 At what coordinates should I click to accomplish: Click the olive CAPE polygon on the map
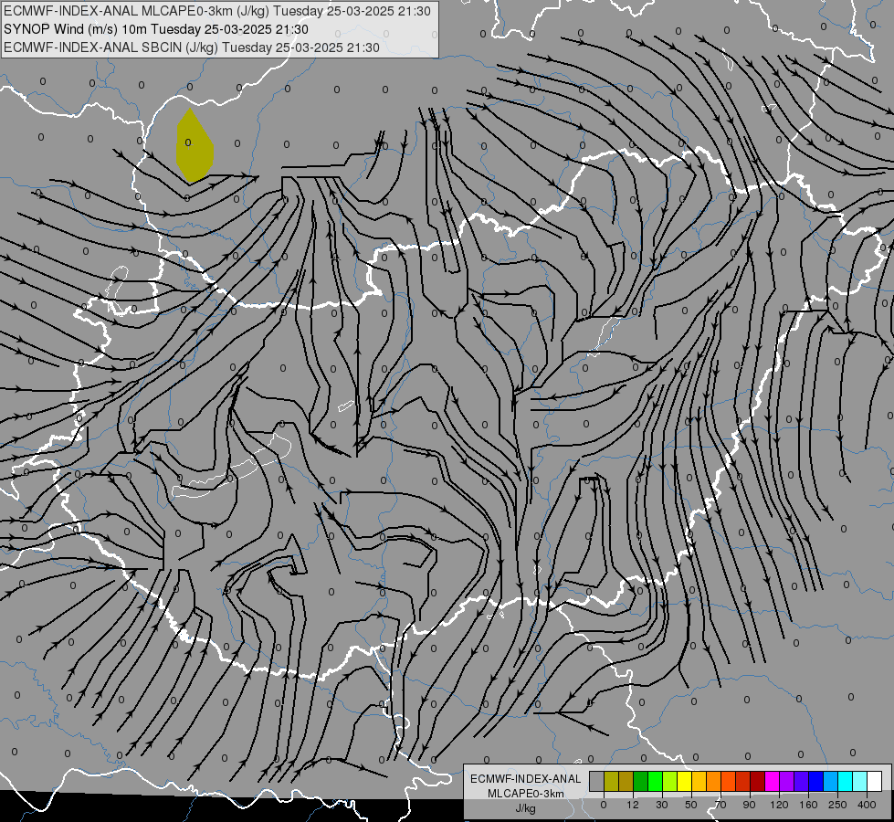194,147
